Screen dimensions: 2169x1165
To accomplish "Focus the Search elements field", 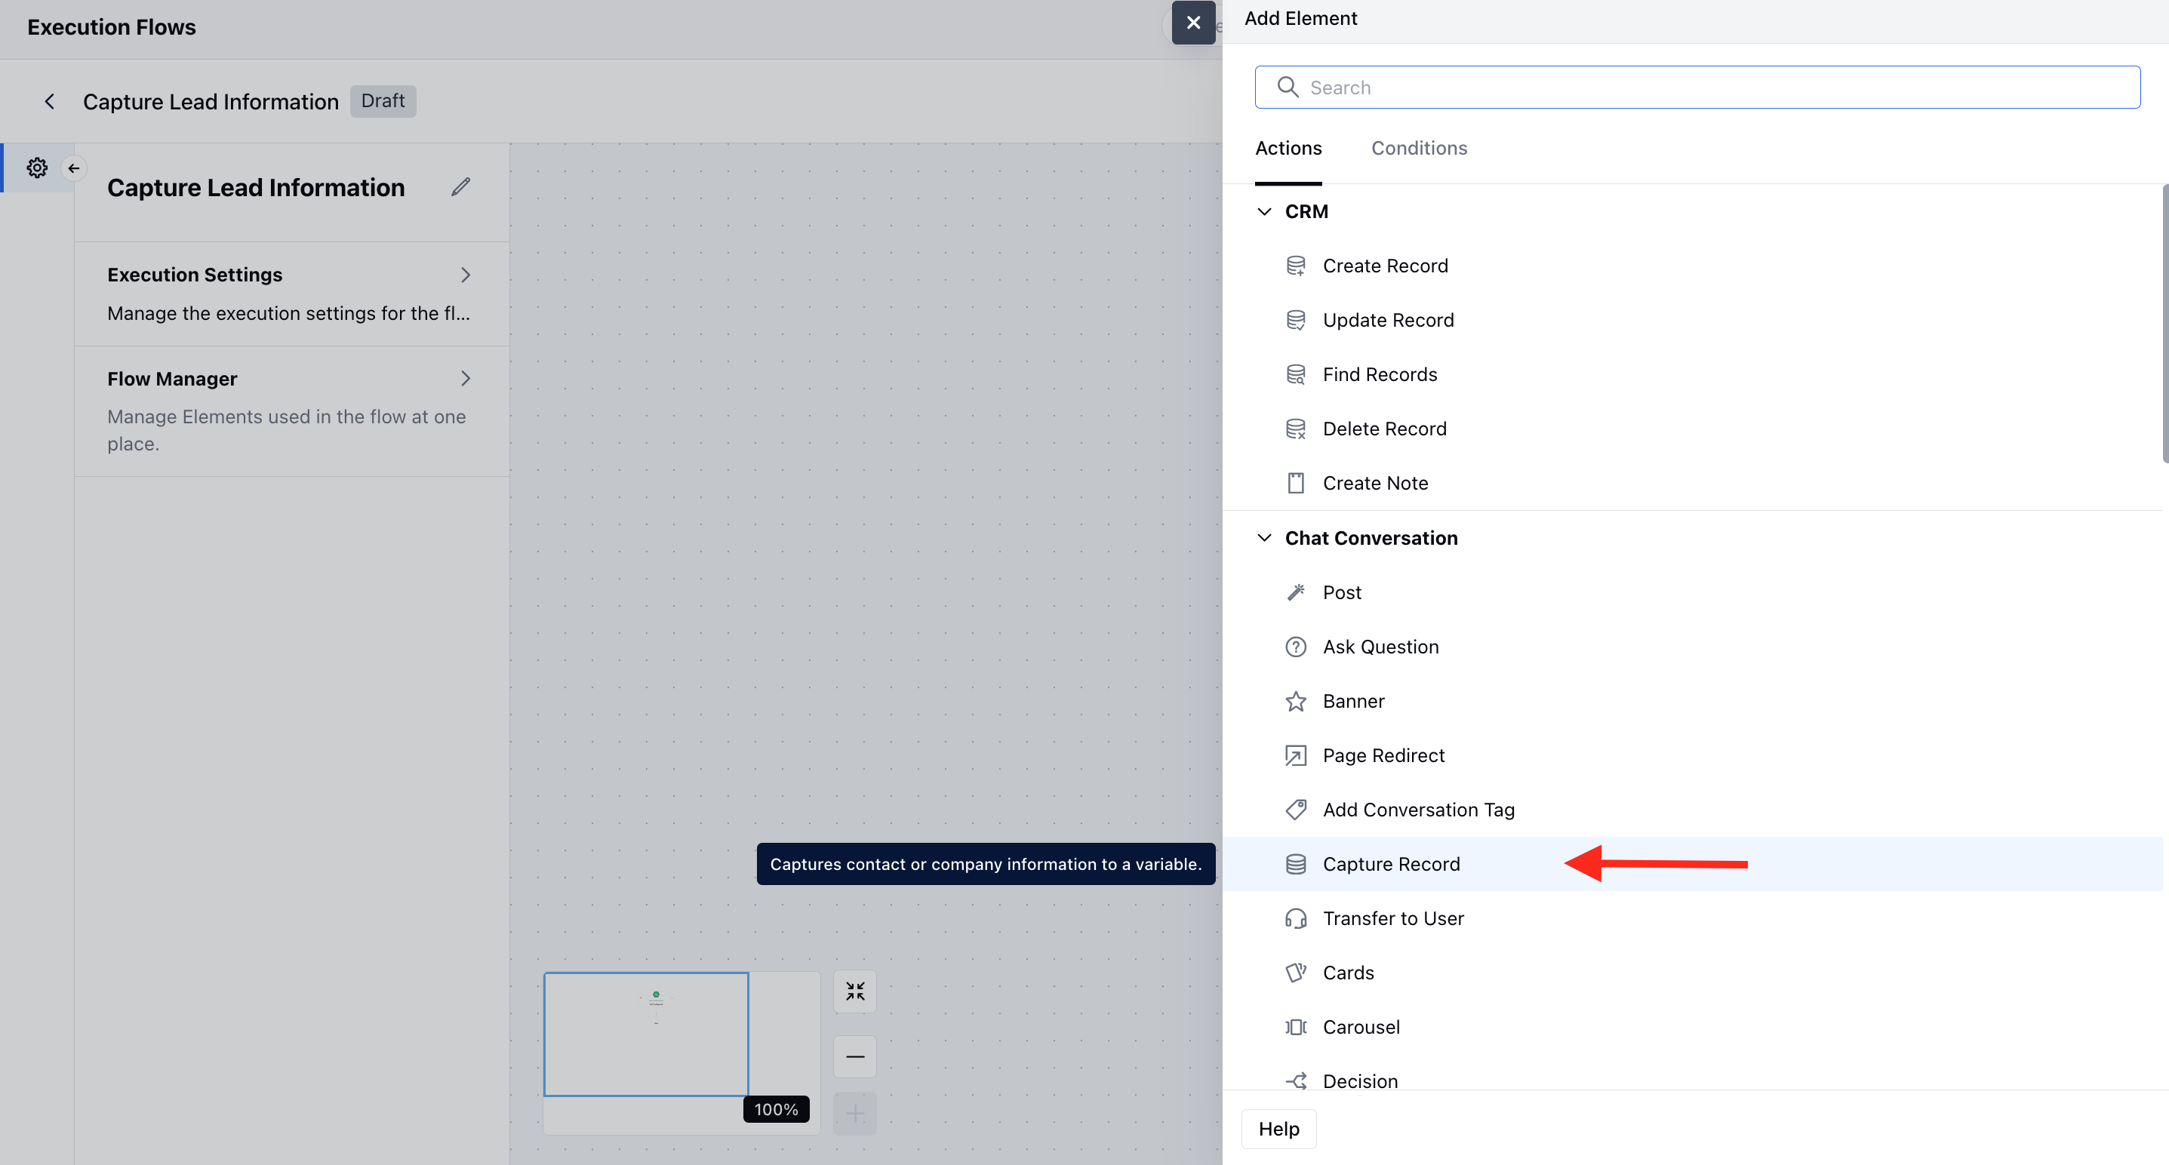I will 1697,87.
